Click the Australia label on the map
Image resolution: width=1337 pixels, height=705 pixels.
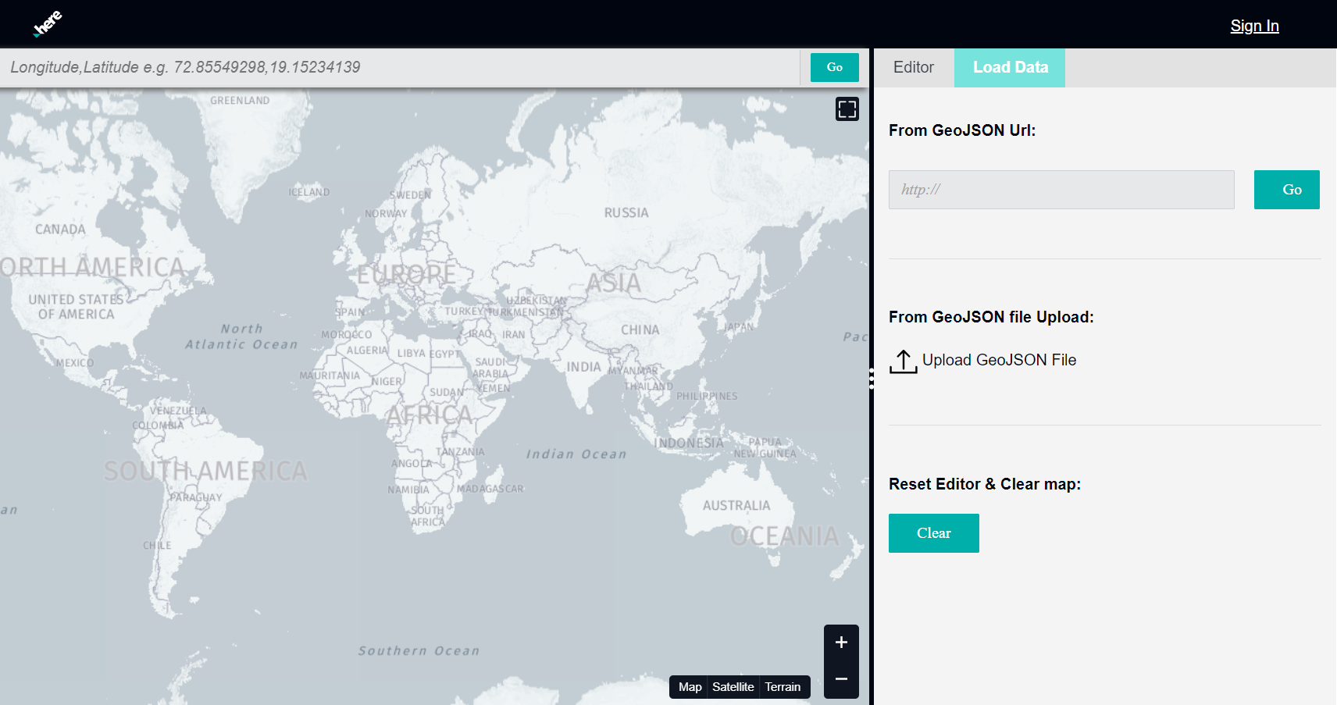[736, 506]
